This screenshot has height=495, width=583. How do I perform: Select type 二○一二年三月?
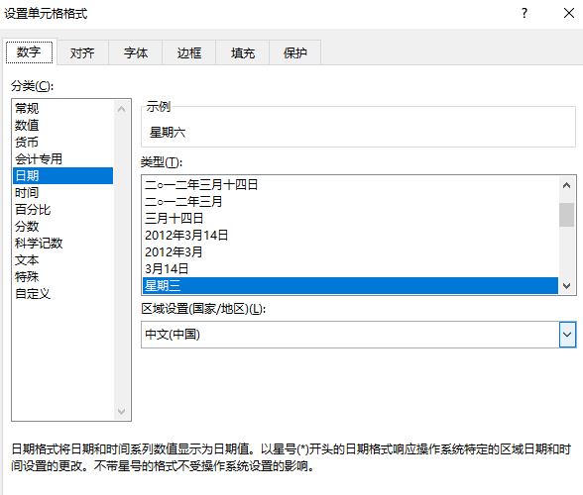click(x=350, y=202)
